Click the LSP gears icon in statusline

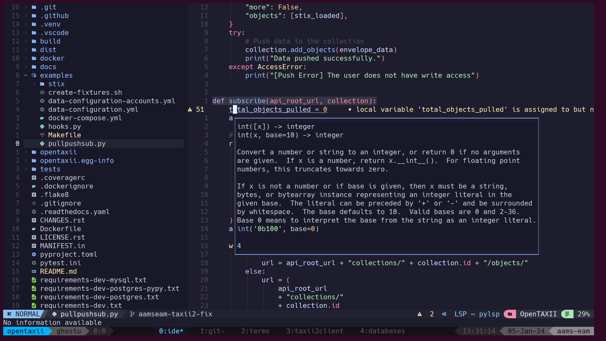(444, 314)
